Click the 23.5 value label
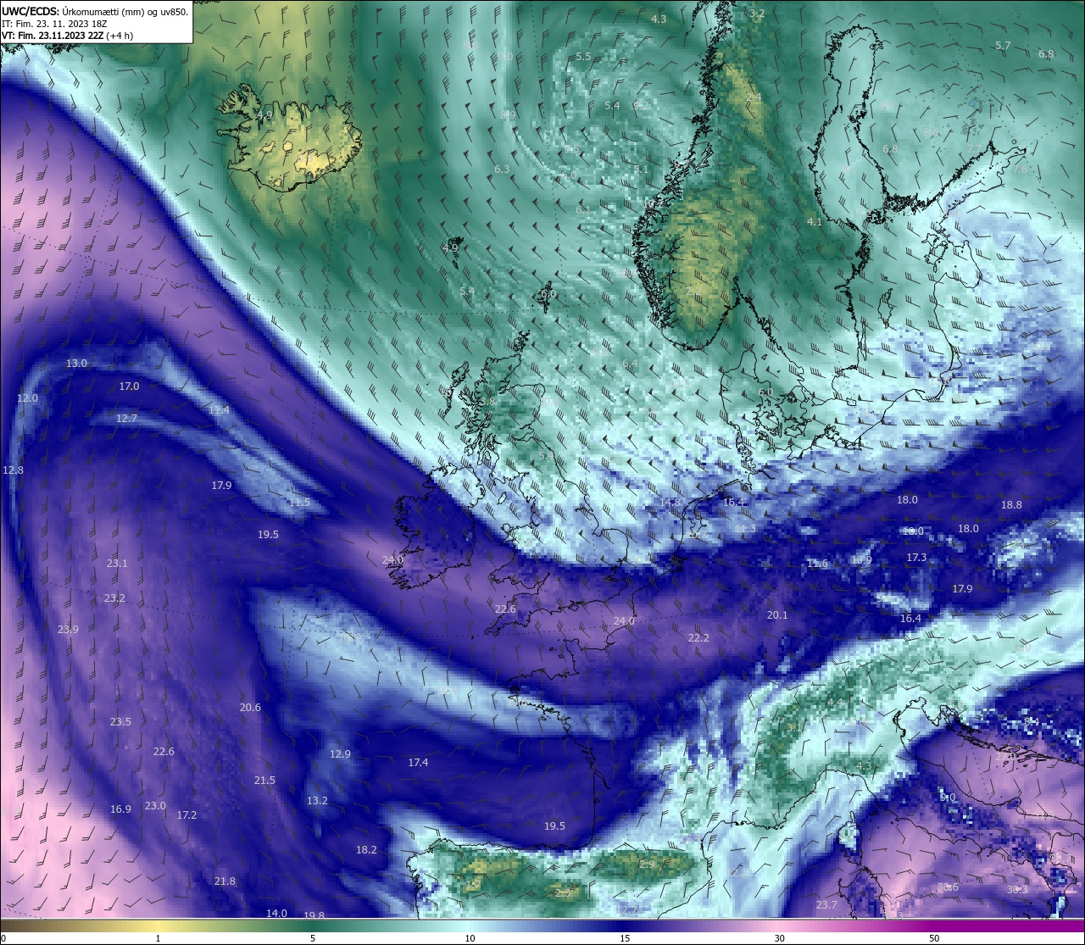 coord(120,722)
